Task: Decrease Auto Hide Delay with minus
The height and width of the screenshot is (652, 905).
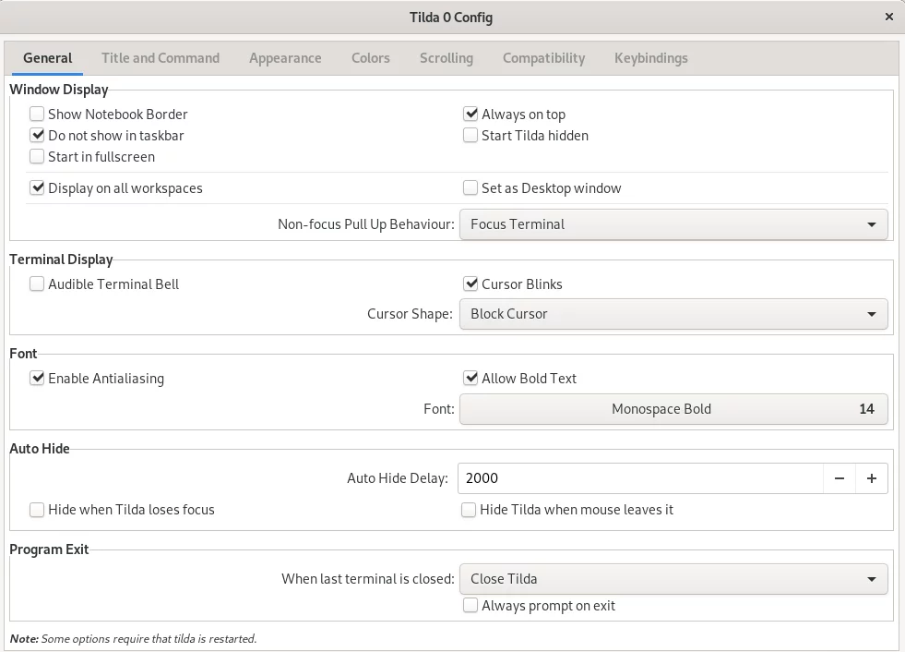Action: 840,478
